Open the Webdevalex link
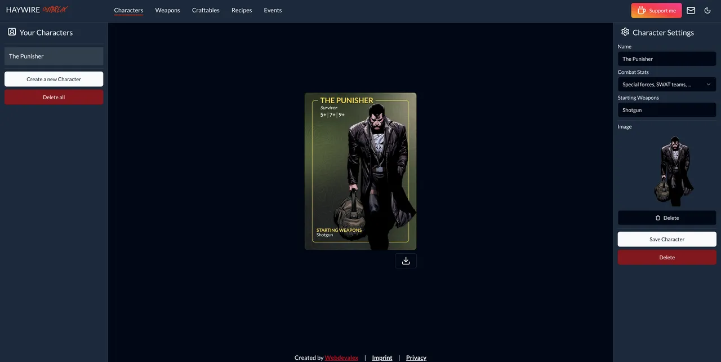Image resolution: width=721 pixels, height=362 pixels. tap(341, 357)
